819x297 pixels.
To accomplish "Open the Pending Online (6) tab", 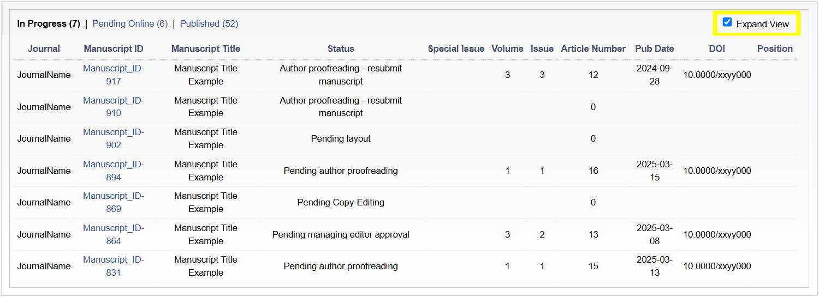I will (x=130, y=23).
